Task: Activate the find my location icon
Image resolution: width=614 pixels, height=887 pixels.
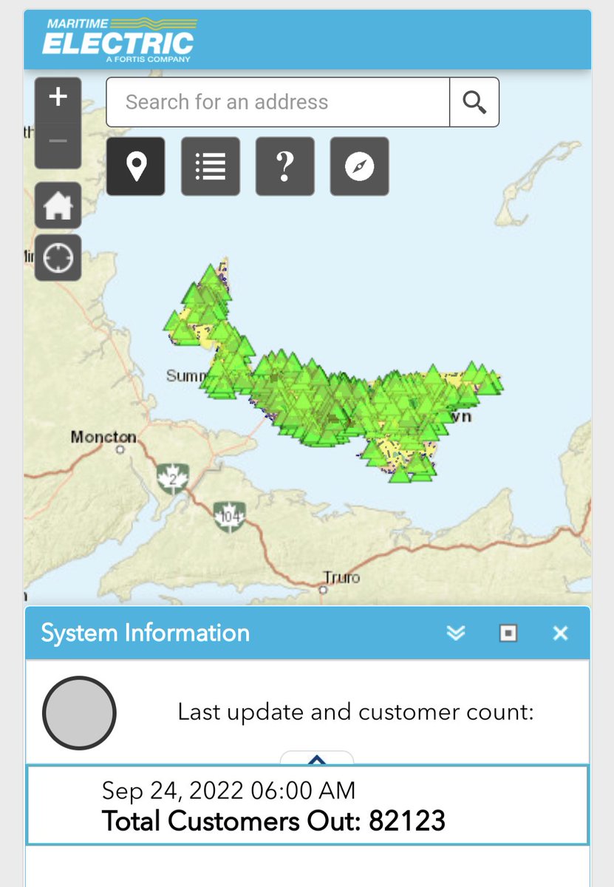Action: 58,258
